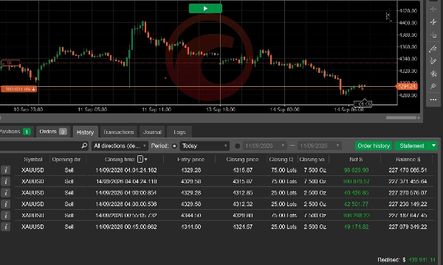Select the History tab

point(85,132)
